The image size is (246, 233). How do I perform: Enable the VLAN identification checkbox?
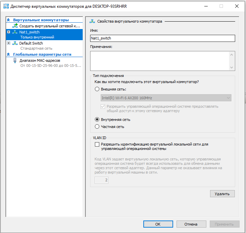[97, 144]
